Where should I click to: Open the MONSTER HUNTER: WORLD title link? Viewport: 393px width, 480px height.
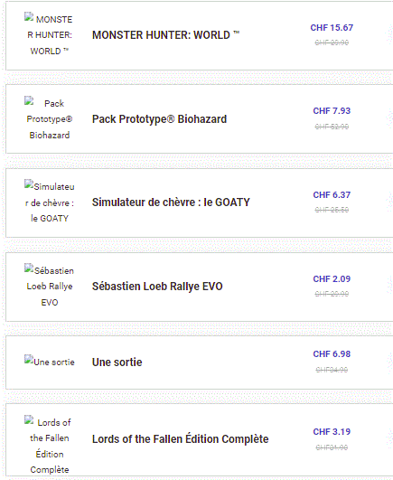coord(165,35)
